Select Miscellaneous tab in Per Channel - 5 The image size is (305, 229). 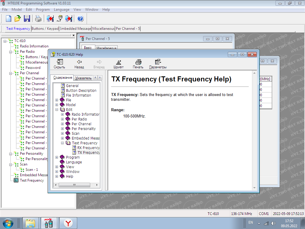[x=106, y=48]
